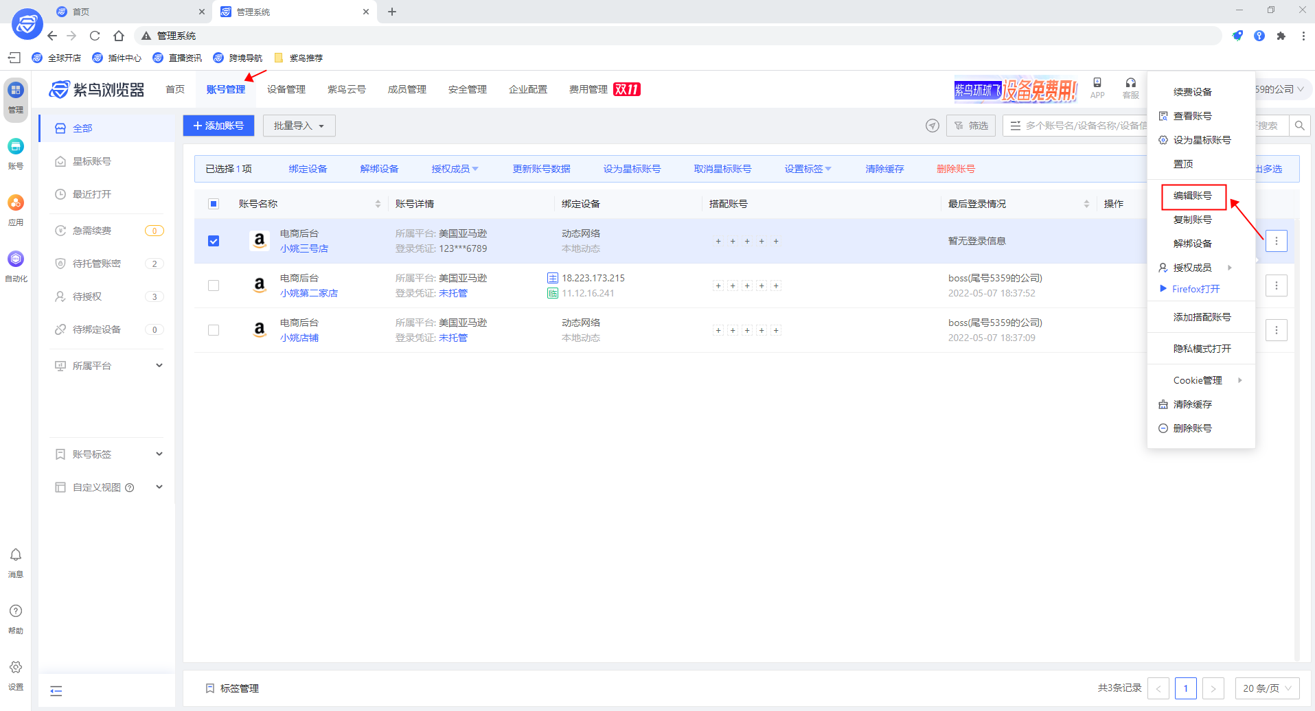Select 编辑账号 in the context menu
Viewport: 1315px width, 711px height.
(x=1193, y=196)
